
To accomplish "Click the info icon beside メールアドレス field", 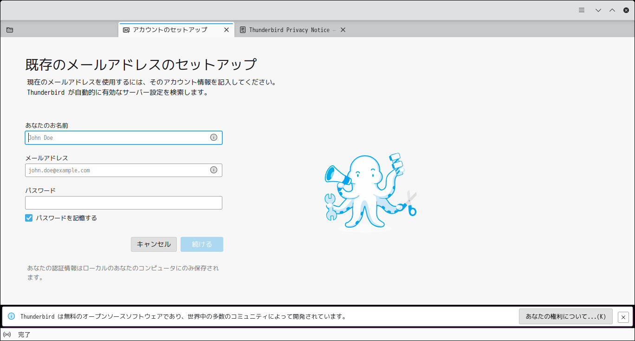I will (214, 170).
